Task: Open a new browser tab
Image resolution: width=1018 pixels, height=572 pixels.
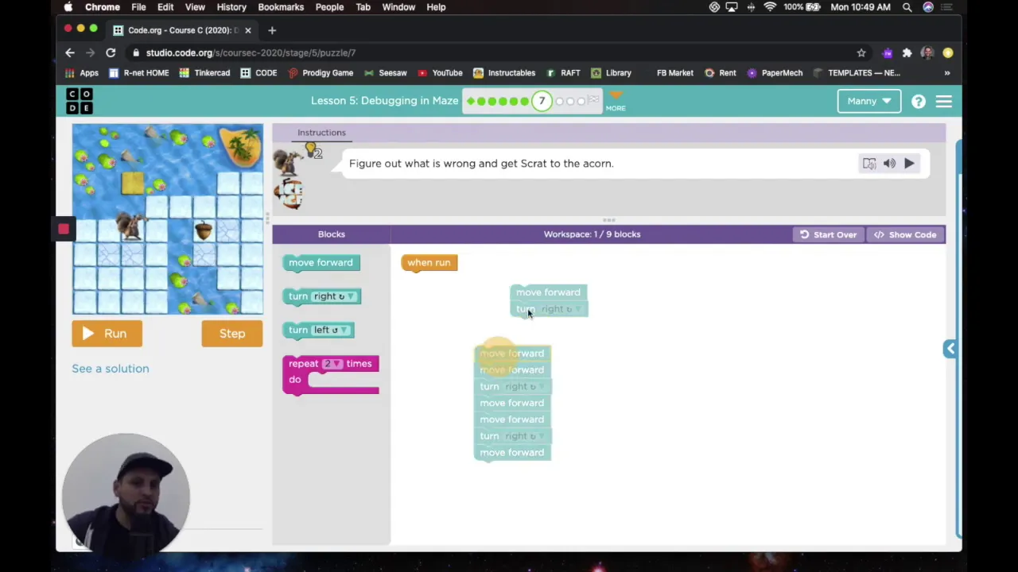Action: [x=272, y=30]
